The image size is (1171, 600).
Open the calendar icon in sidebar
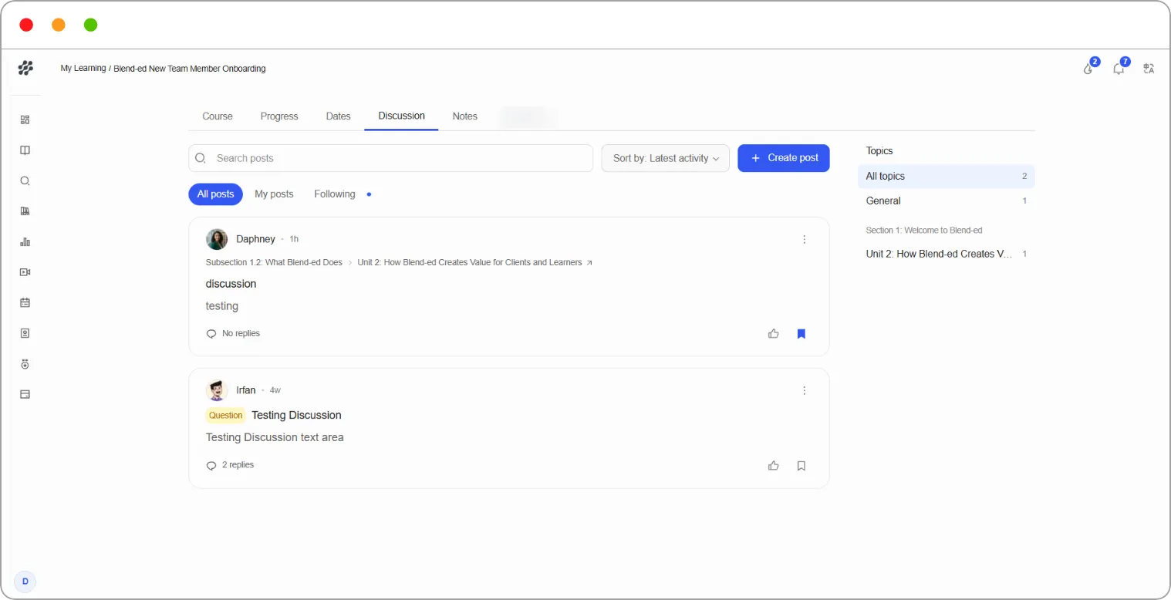[25, 303]
